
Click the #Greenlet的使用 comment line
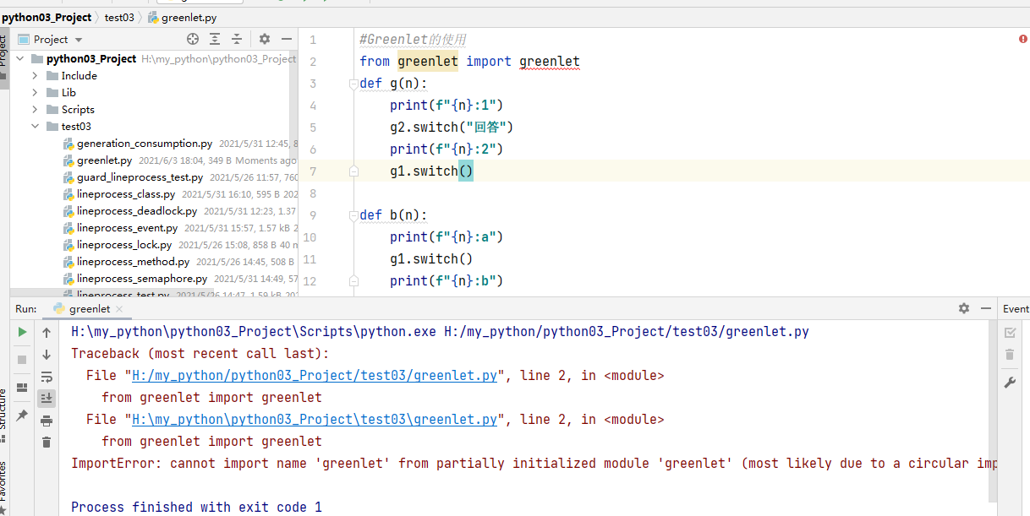pyautogui.click(x=413, y=40)
